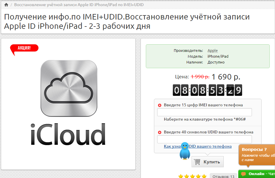The width and height of the screenshot is (275, 178).
Task: Click the hint text Наберите на клавиатуре телефона *#06#
Action: tap(205, 119)
